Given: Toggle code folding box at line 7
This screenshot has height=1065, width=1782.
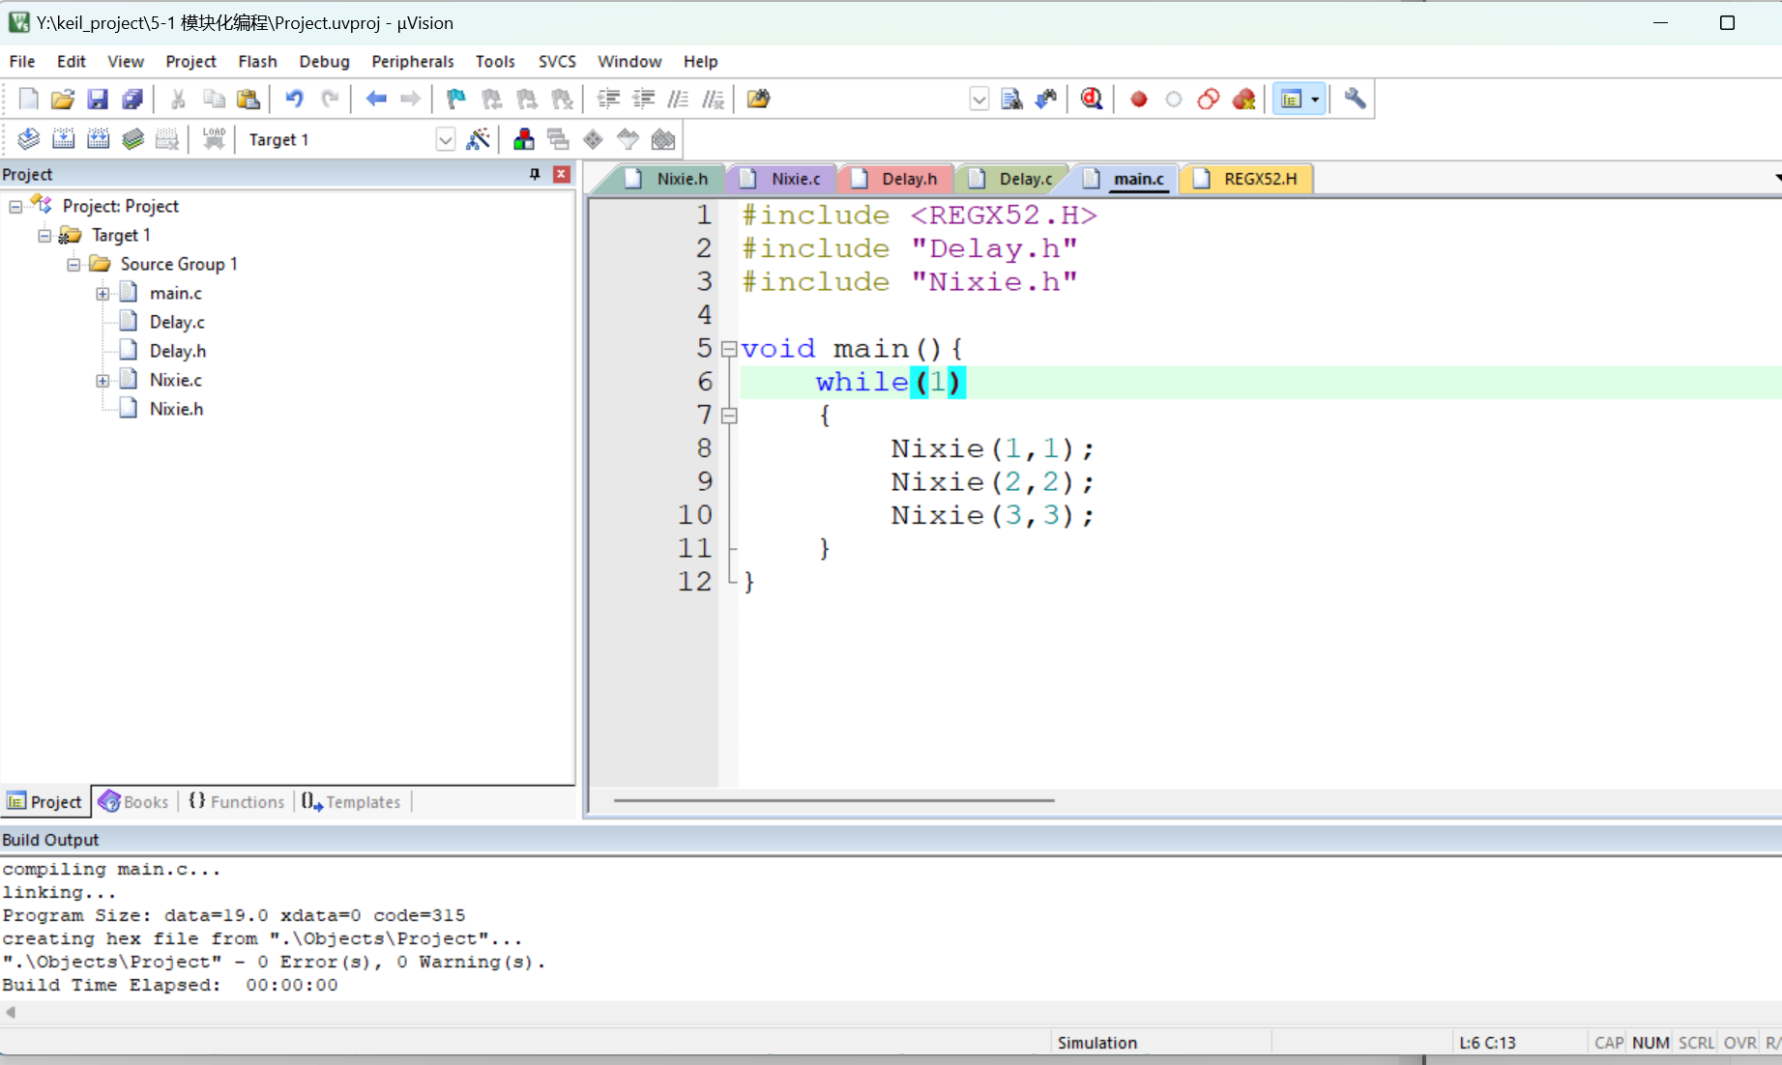Looking at the screenshot, I should [x=729, y=416].
